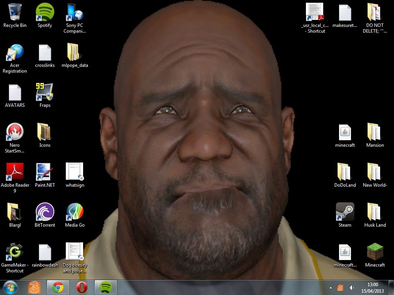Click the Adobe Reader 9 shortcut
This screenshot has width=394, height=295.
(x=15, y=178)
